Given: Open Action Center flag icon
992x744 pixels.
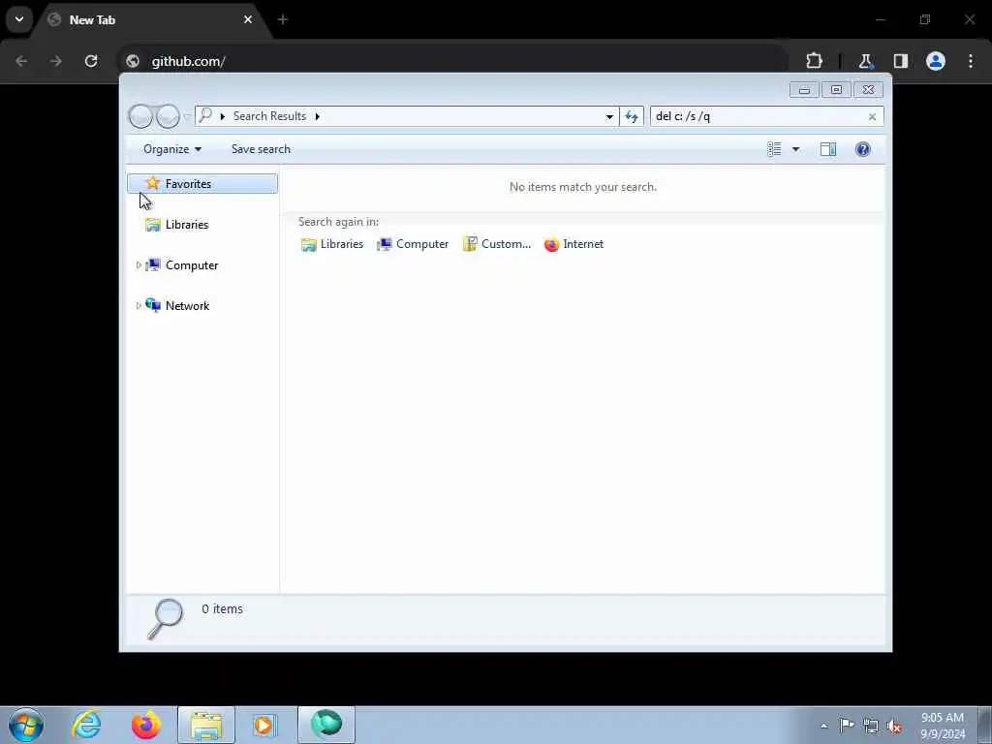Looking at the screenshot, I should (x=847, y=726).
